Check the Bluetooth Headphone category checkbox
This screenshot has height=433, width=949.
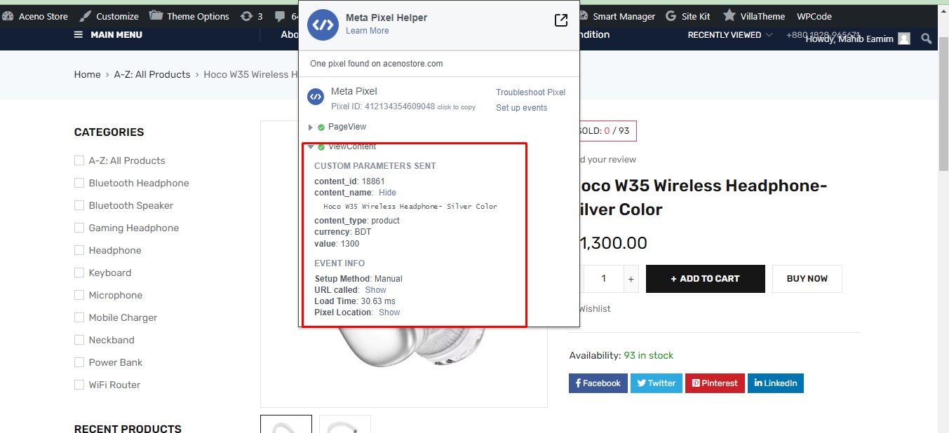(79, 183)
